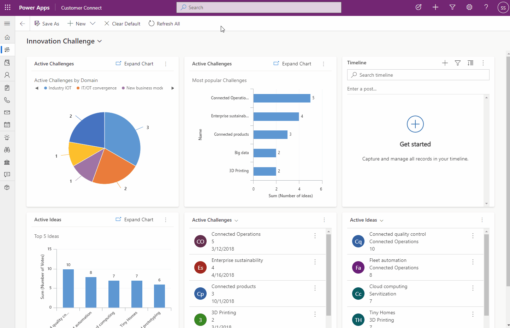Click the phone calls icon in sidebar
The image size is (510, 328).
point(7,100)
